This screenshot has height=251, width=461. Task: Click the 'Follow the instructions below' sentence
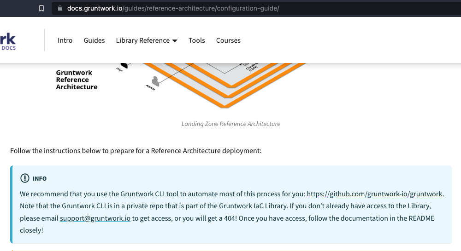(136, 151)
